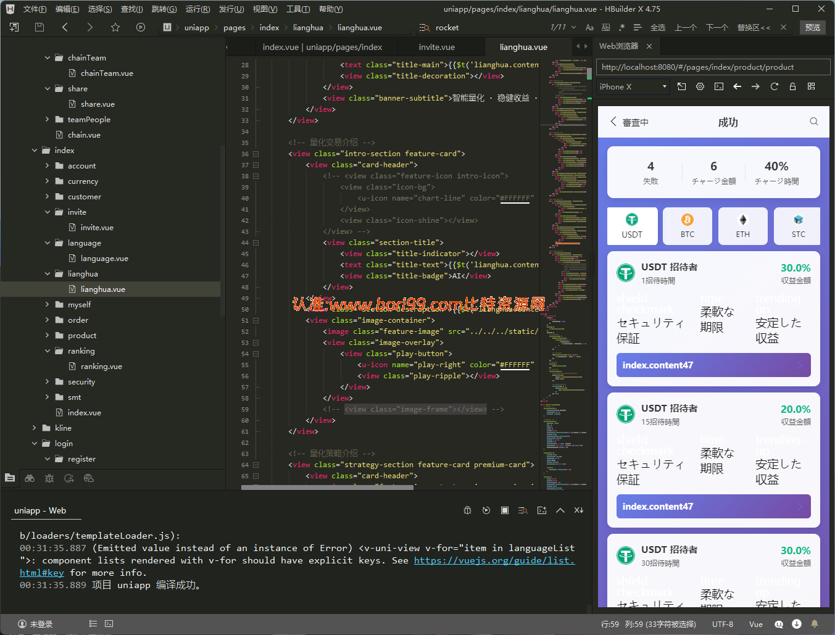Click the console log search icon
The image size is (835, 635).
[523, 510]
